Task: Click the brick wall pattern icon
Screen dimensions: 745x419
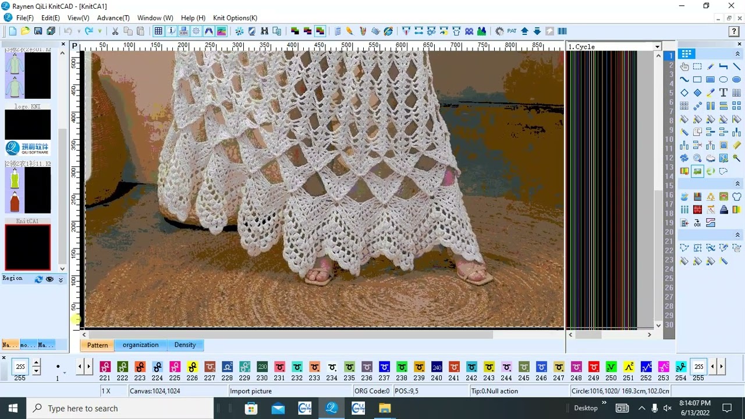Action: coord(697,210)
